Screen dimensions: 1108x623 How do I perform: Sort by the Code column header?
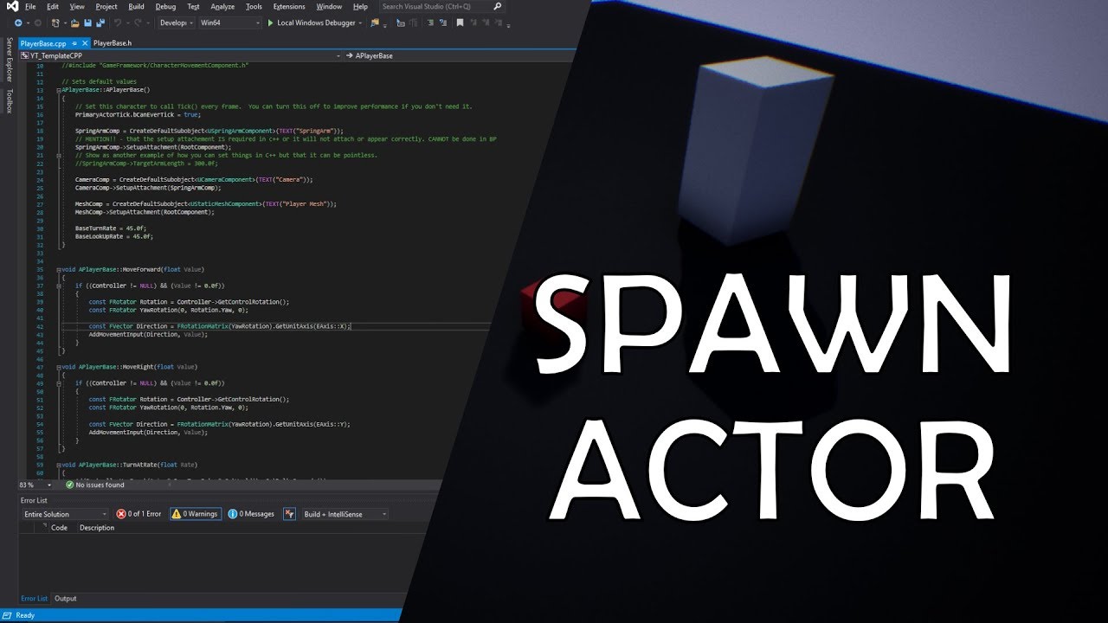click(59, 527)
